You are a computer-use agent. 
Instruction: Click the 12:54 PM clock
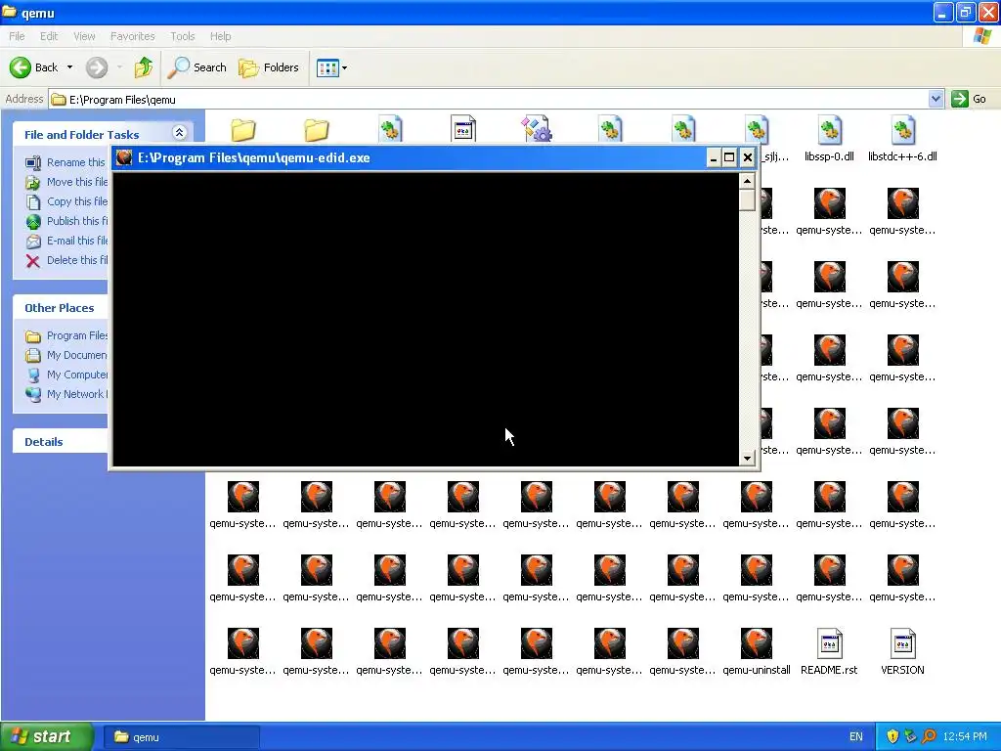click(964, 737)
